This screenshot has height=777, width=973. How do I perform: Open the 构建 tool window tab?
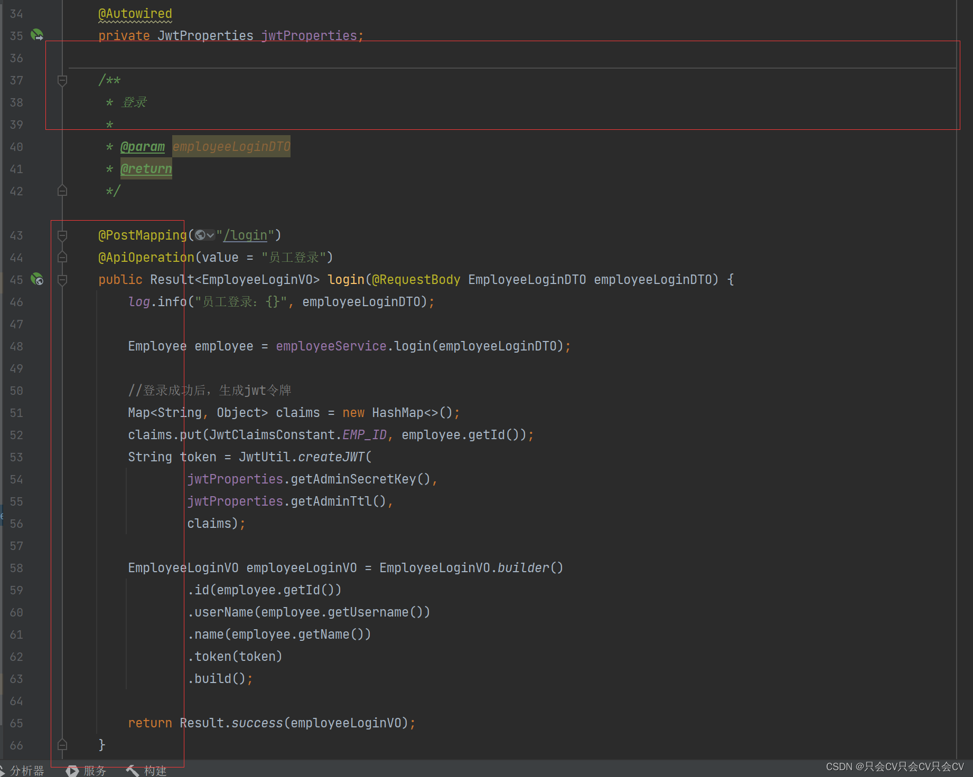(146, 771)
